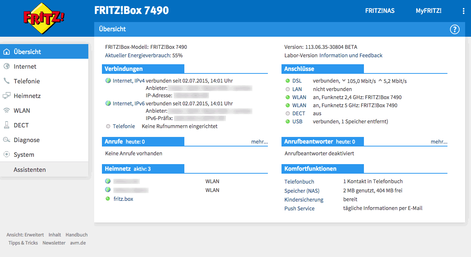Open the Push Service link
The width and height of the screenshot is (471, 257).
[x=300, y=209]
